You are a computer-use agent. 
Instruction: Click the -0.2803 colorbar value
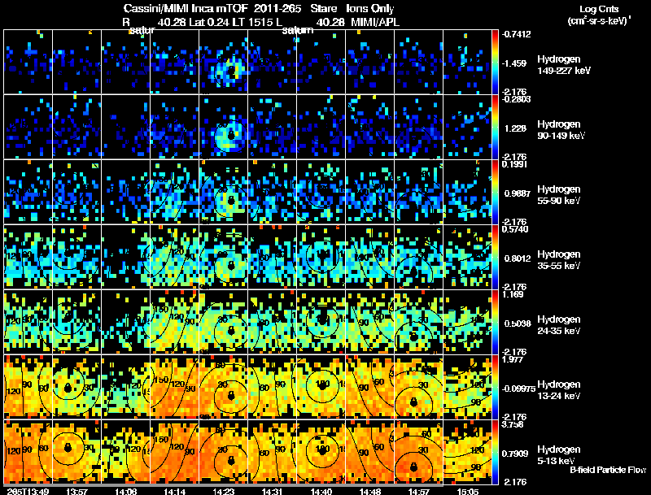coord(516,99)
